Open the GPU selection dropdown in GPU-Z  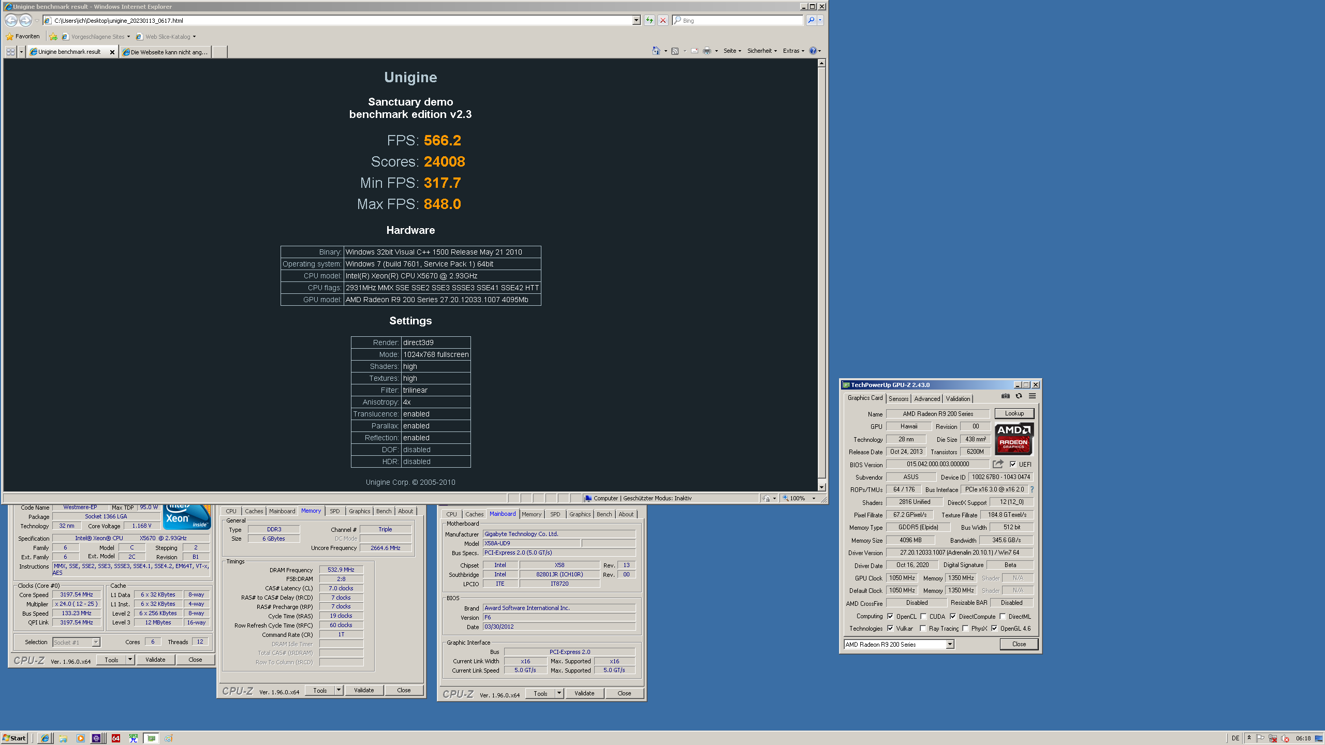coord(950,644)
